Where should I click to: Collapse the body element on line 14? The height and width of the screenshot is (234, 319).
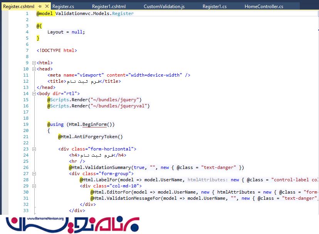34,94
